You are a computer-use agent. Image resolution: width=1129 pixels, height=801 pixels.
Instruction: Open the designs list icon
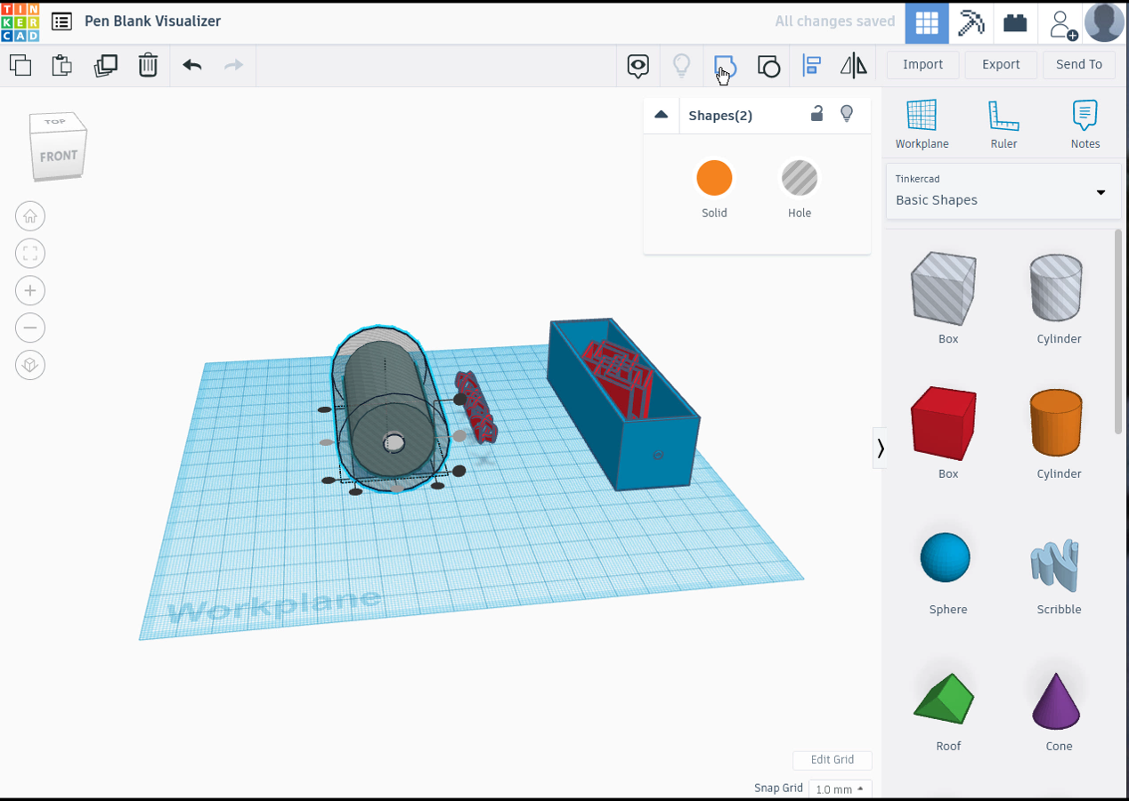click(x=61, y=21)
